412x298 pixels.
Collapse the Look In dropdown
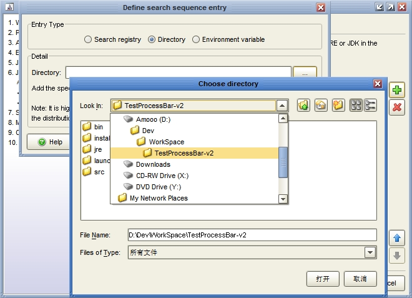tap(282, 106)
